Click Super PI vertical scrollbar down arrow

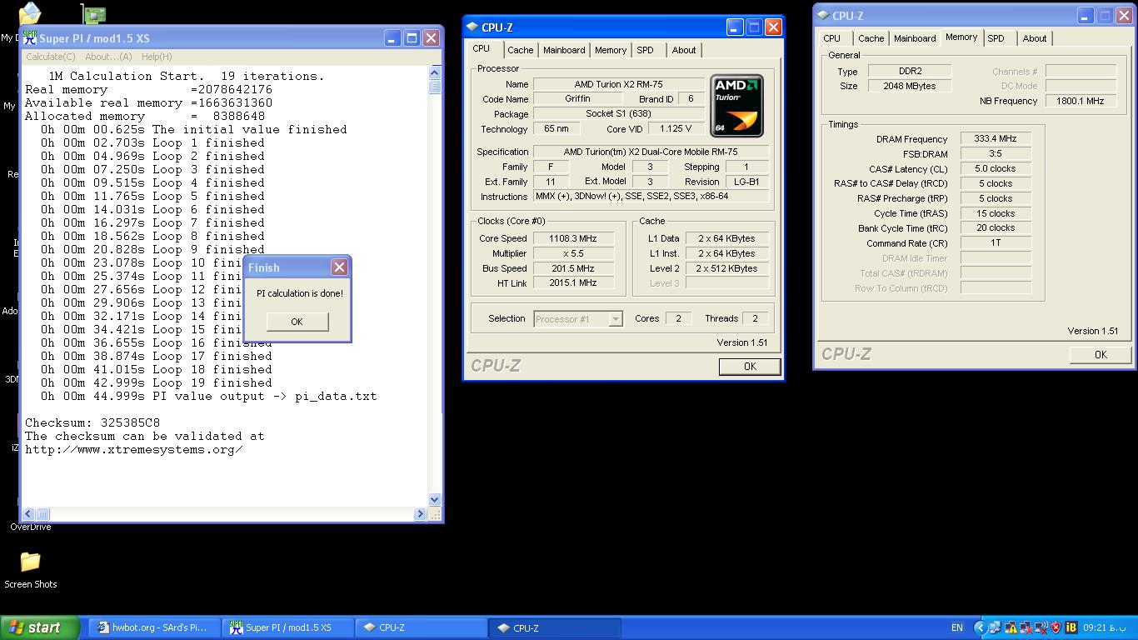pos(435,500)
